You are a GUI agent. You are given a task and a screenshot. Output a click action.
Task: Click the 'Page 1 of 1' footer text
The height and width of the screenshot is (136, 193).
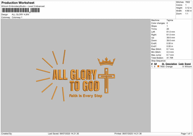(x=186, y=134)
